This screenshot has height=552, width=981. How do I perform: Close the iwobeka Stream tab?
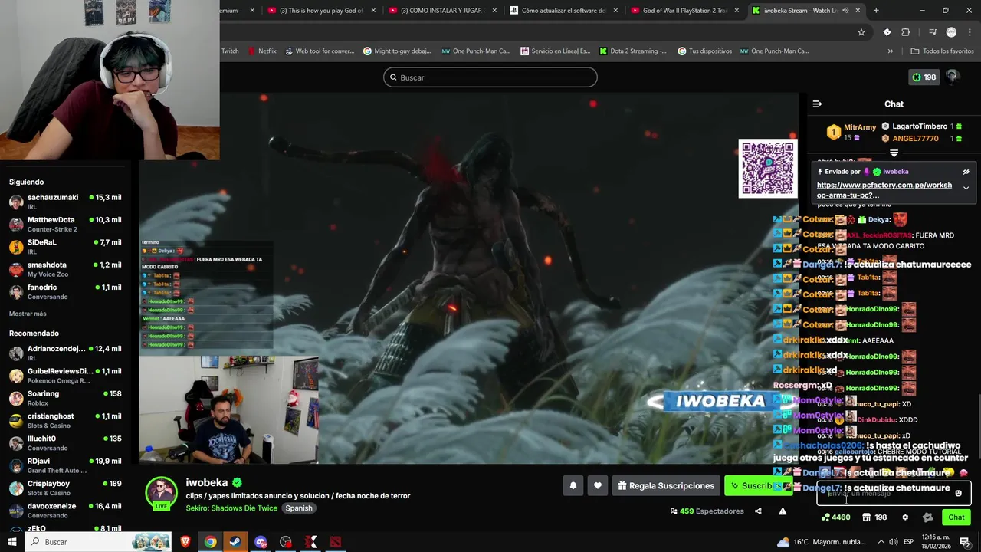[858, 11]
